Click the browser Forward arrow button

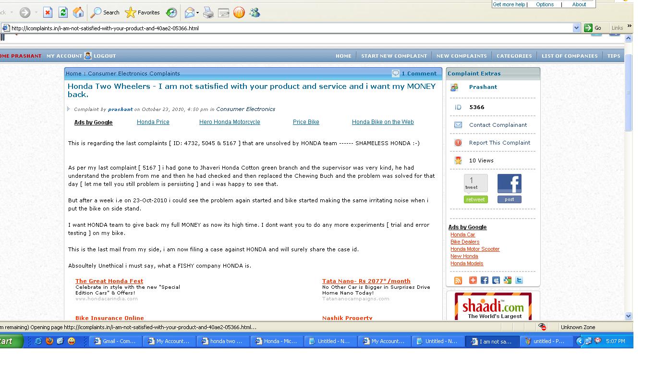point(25,13)
